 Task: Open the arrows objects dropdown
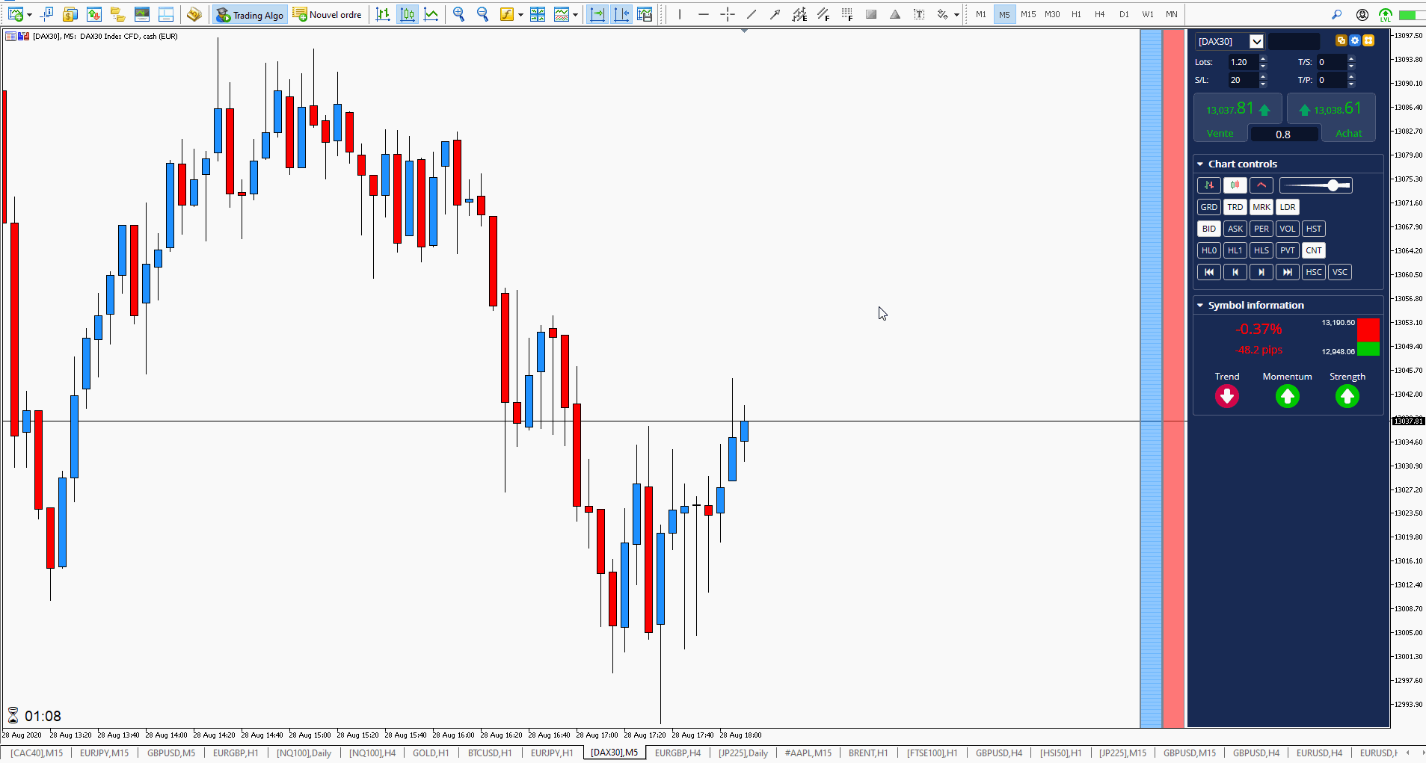[956, 14]
